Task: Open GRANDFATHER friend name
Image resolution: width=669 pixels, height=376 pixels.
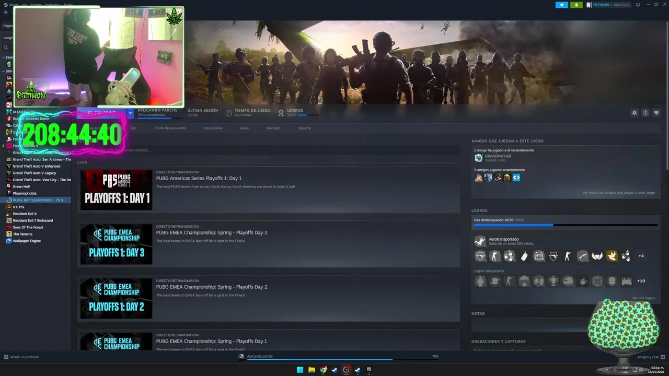Action: pos(498,156)
